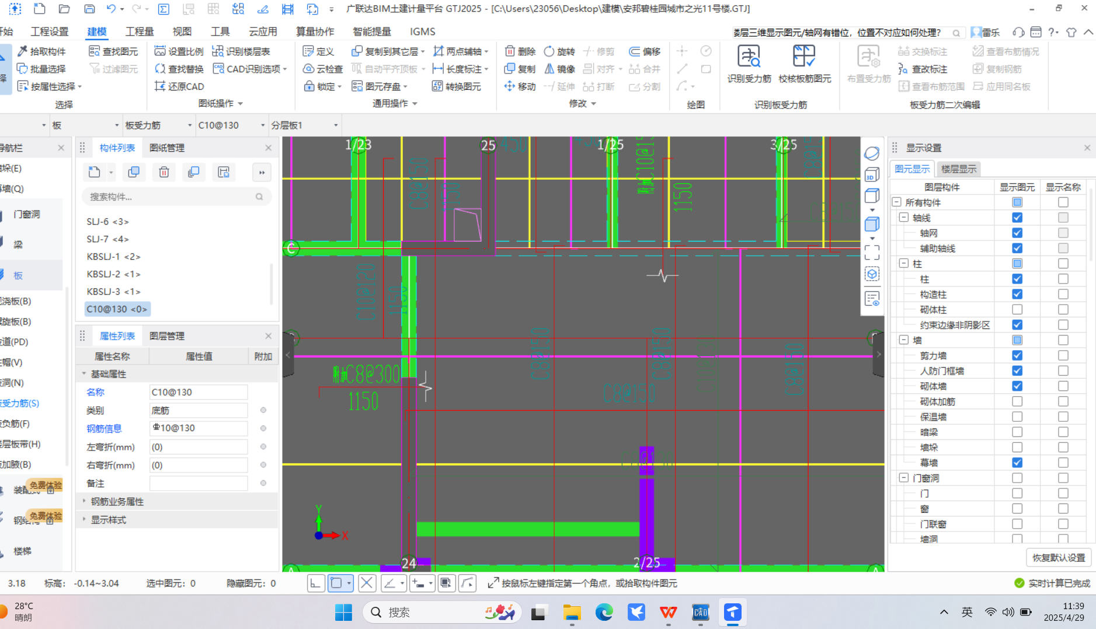Collapse the 轴线 tree node

point(904,217)
